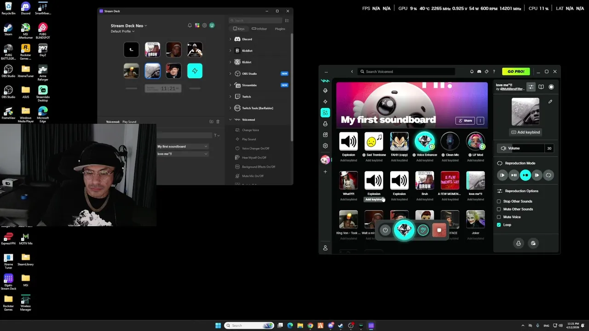Viewport: 589px width, 331px height.
Task: Switch to the Infobar tab in Stream Deck
Action: [260, 29]
